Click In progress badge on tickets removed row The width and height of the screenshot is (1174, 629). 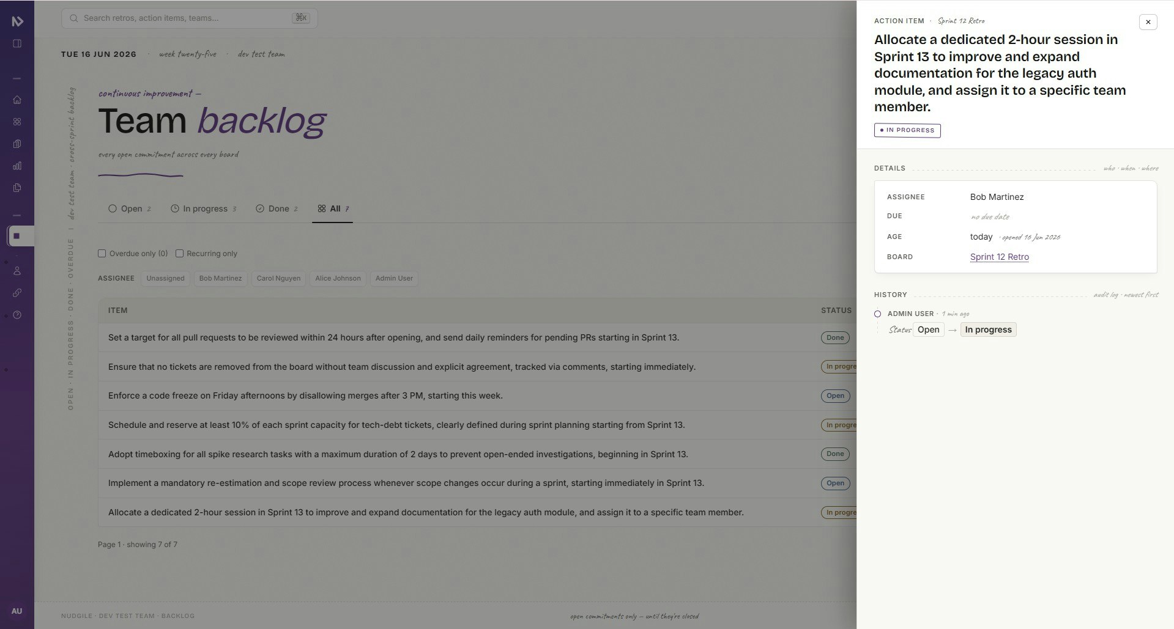click(839, 367)
